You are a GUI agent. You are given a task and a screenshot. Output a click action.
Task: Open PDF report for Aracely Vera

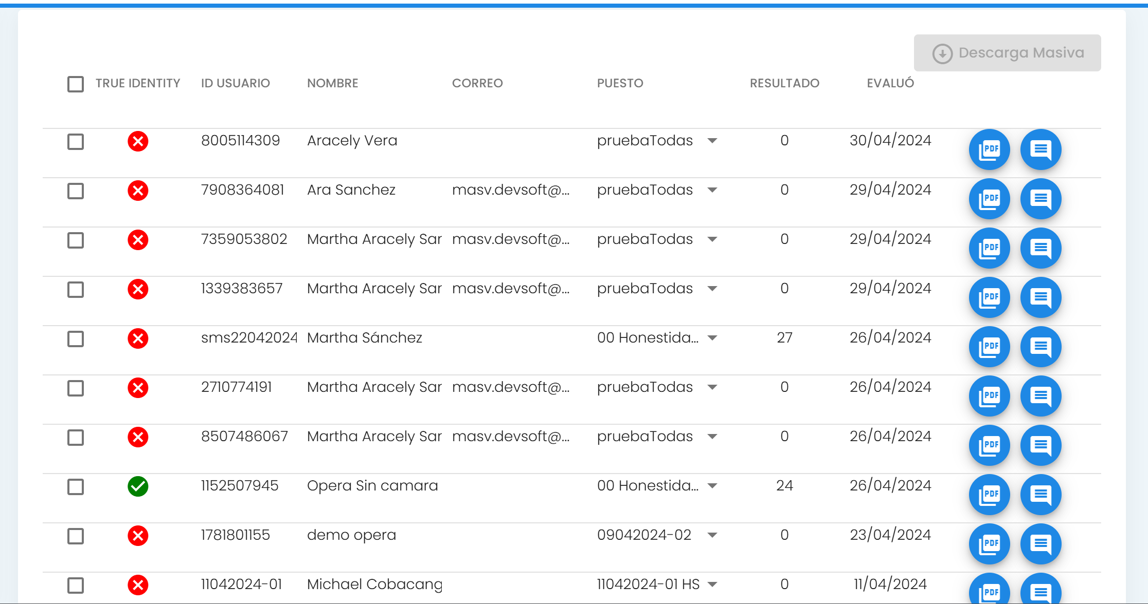click(x=989, y=149)
